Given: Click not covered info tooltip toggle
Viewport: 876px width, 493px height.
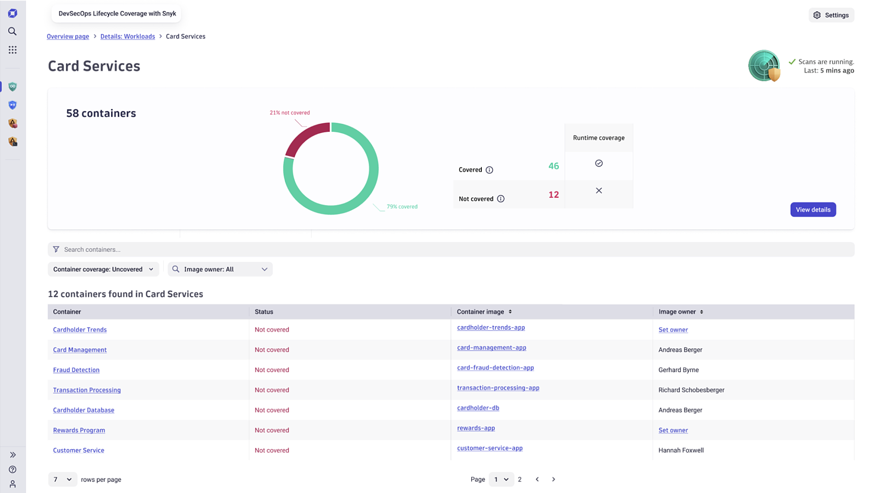Looking at the screenshot, I should click(501, 199).
